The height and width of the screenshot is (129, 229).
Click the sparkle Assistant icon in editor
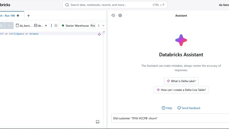[x=99, y=34]
